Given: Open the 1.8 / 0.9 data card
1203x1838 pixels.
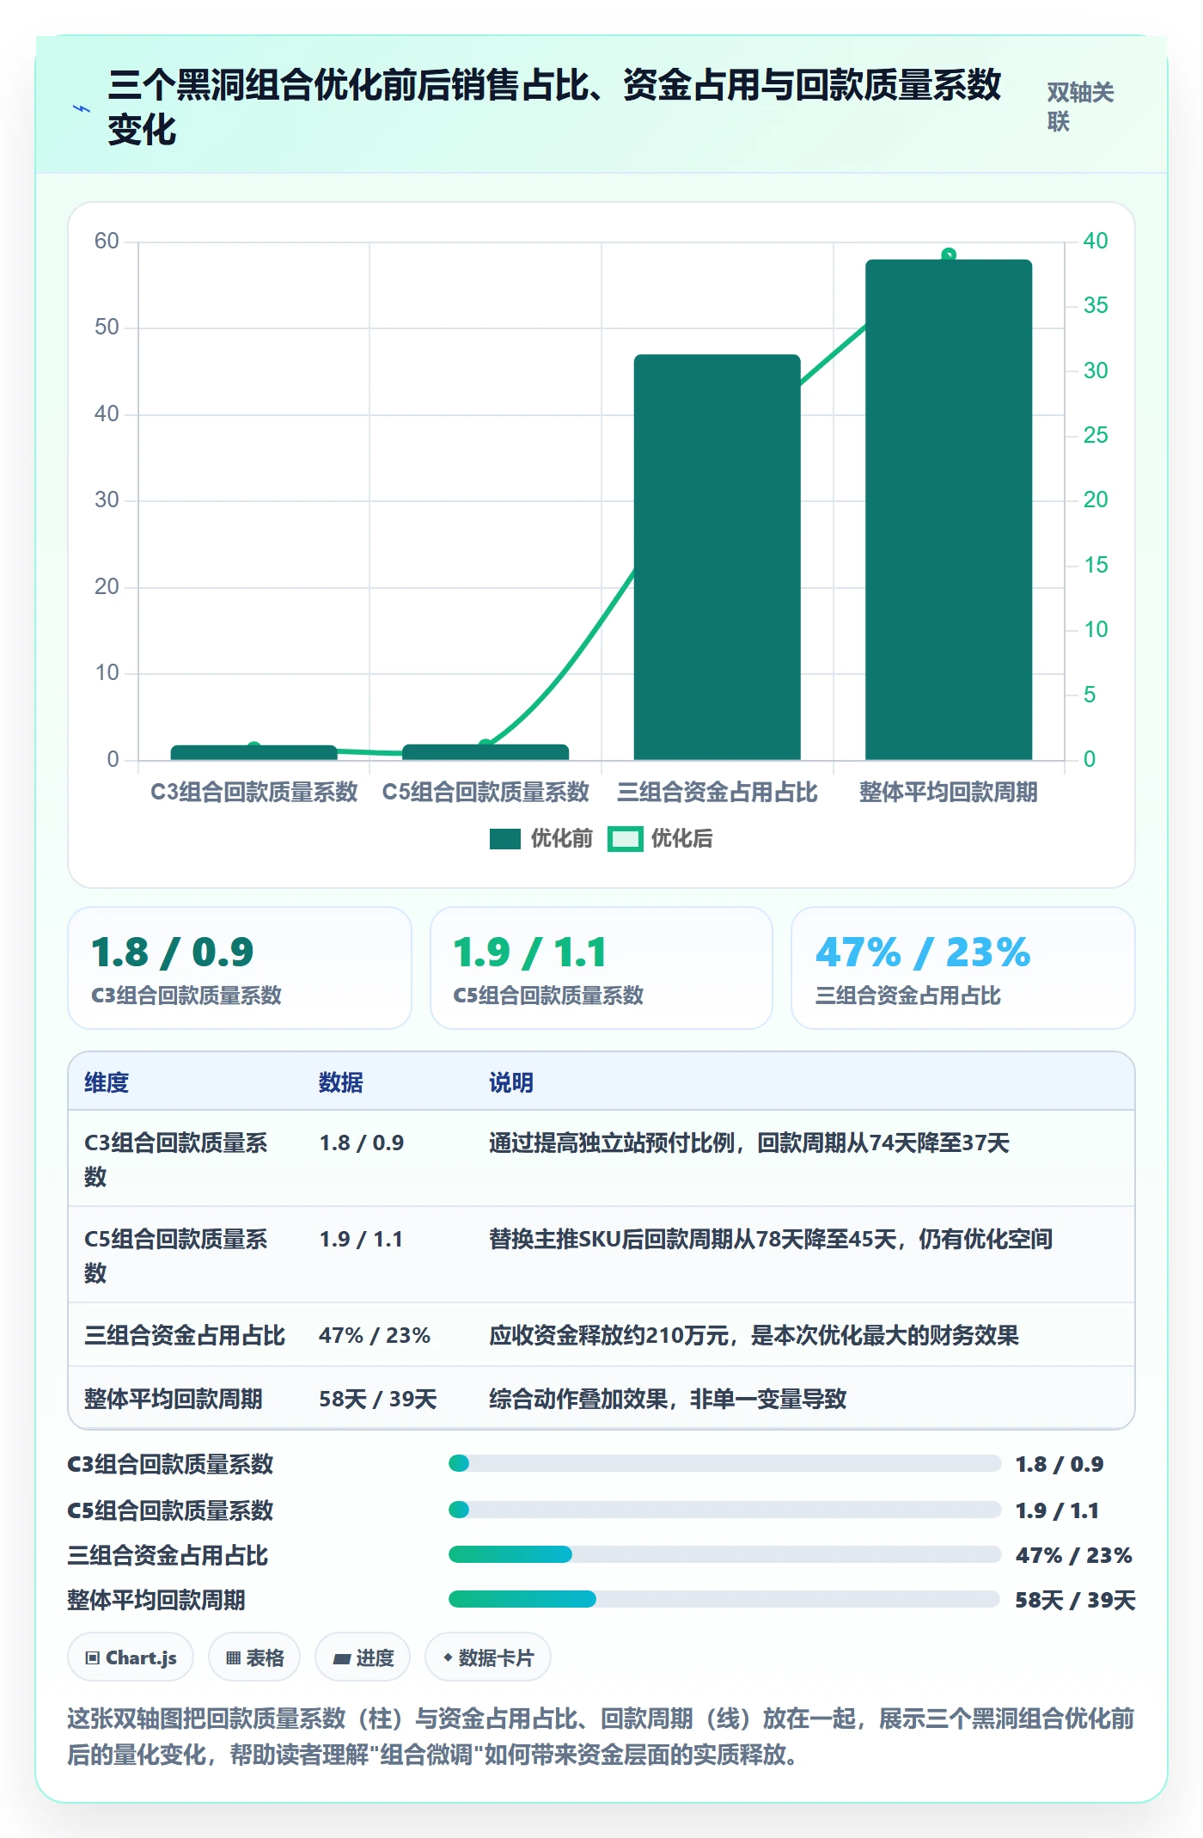Looking at the screenshot, I should [240, 968].
